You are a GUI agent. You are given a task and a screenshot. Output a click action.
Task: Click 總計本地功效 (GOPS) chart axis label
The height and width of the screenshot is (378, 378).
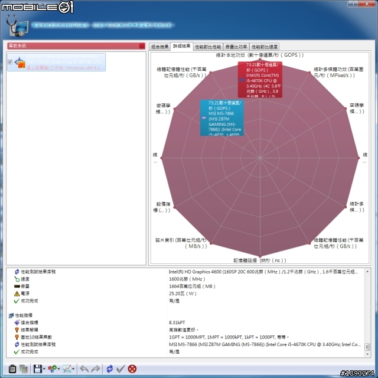(260, 55)
